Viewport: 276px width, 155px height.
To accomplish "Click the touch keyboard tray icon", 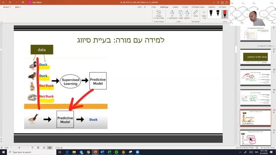I will (251, 152).
